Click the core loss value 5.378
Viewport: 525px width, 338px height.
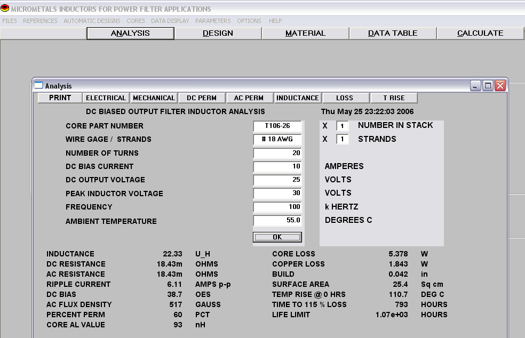click(398, 254)
